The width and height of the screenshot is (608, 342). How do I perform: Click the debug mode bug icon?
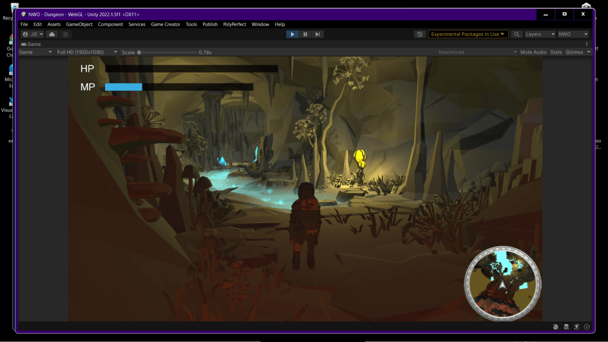555,327
